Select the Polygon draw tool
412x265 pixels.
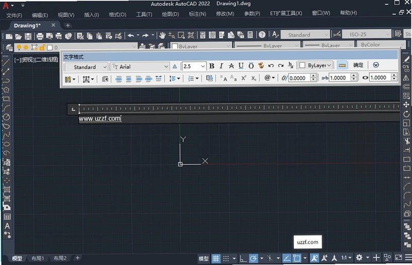(x=6, y=90)
